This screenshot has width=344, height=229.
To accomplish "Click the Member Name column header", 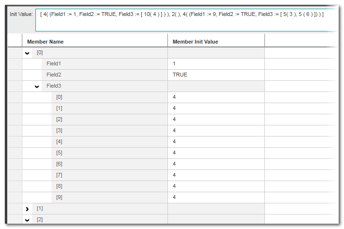I will (46, 42).
